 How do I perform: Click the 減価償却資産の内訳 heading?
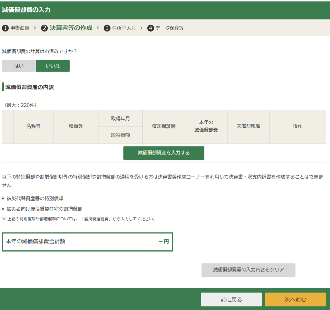(29, 87)
